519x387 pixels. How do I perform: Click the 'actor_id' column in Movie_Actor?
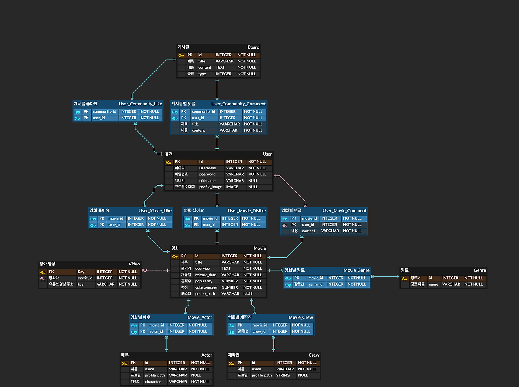tap(156, 332)
